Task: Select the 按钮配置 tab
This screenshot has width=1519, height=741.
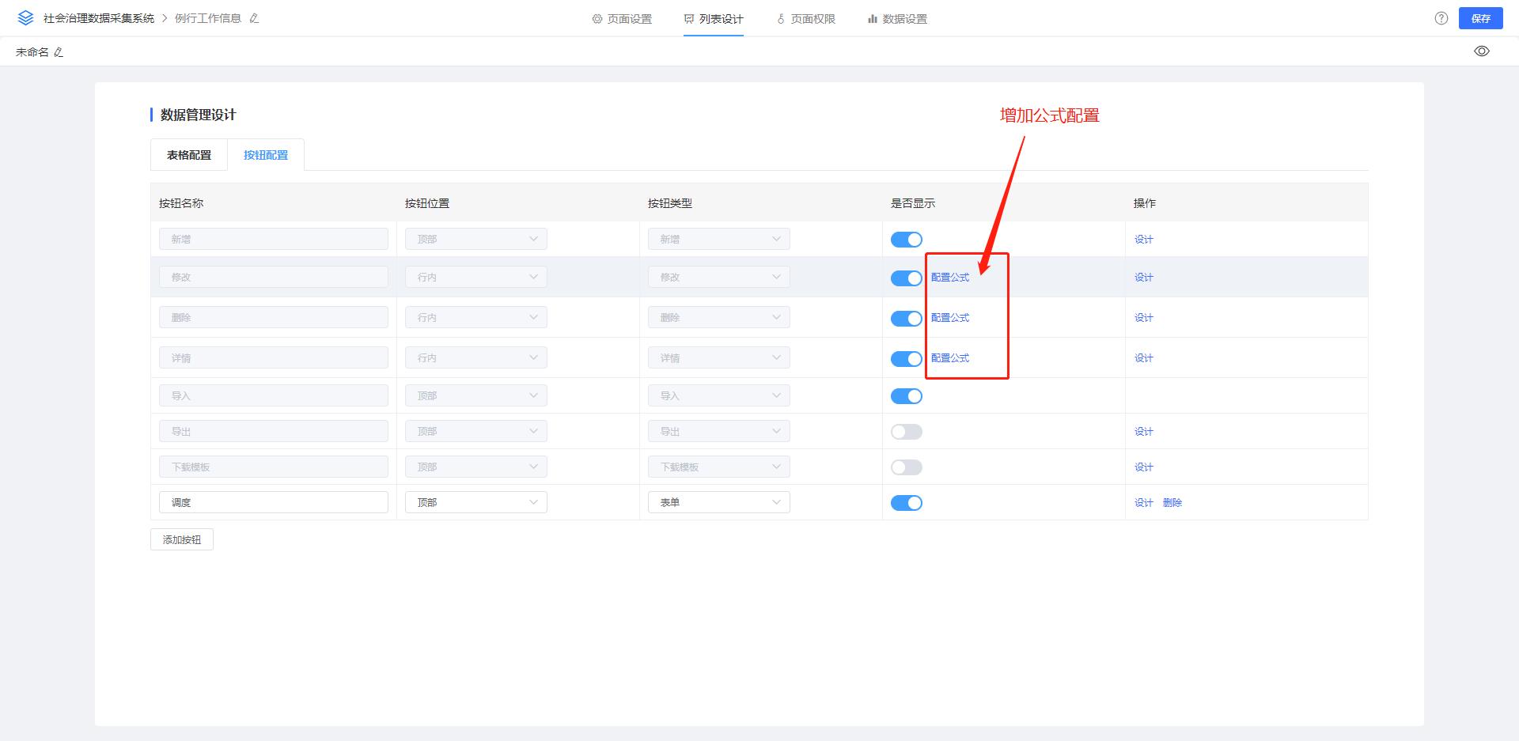Action: (x=266, y=155)
